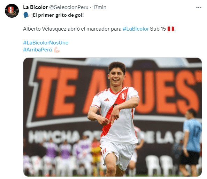Open the #LaBicolorNosUne hashtag

coord(46,43)
